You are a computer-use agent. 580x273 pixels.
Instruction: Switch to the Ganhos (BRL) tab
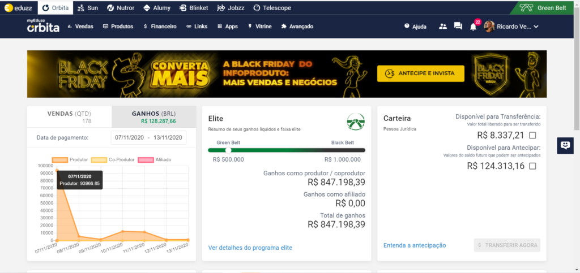(154, 116)
